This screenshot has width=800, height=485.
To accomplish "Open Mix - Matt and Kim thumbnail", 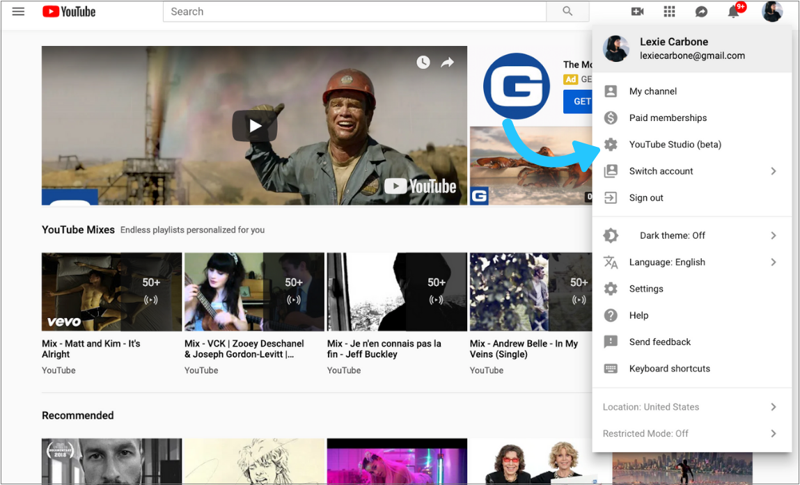I will coord(111,292).
